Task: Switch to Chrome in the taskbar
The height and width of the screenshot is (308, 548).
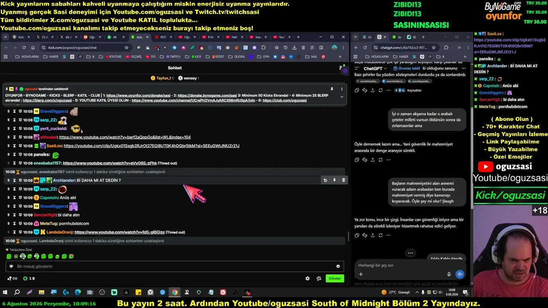Action: (175, 293)
